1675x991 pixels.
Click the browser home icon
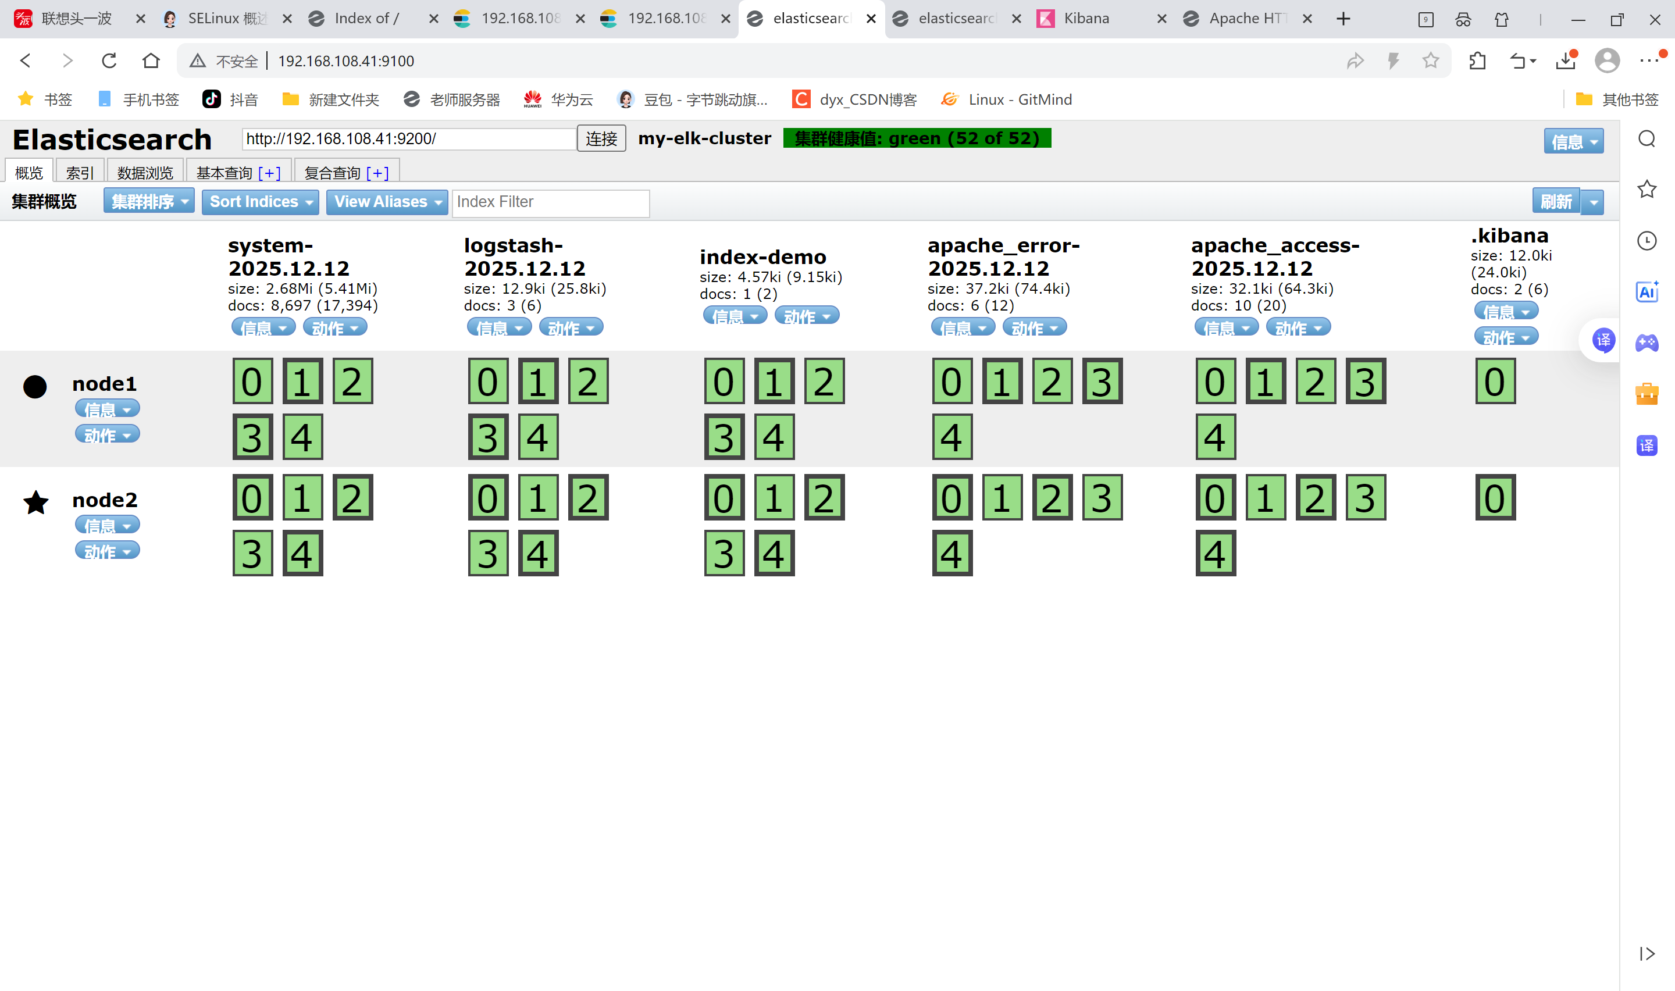pyautogui.click(x=151, y=60)
